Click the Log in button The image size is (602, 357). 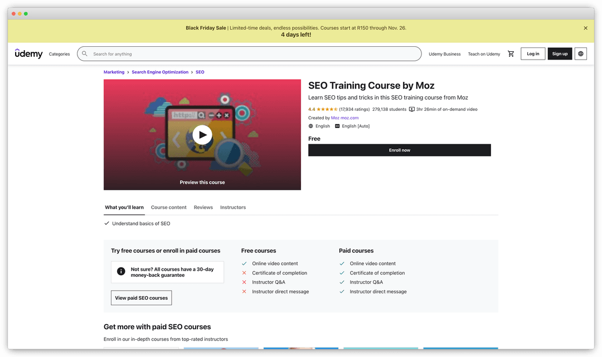[x=533, y=53]
